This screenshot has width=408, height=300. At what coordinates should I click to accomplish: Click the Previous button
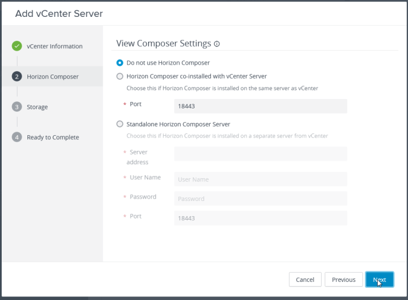point(343,280)
